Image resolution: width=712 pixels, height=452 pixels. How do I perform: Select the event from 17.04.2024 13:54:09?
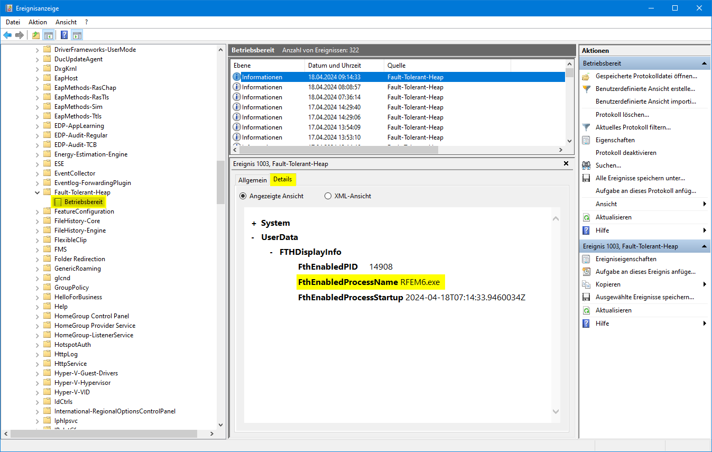coord(399,127)
